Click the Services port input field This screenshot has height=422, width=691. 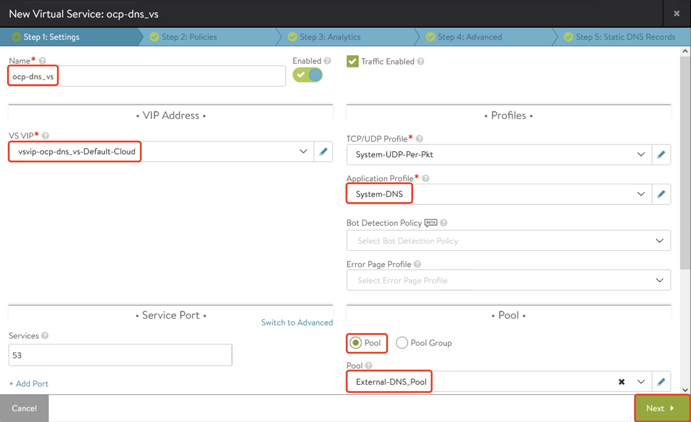[120, 355]
